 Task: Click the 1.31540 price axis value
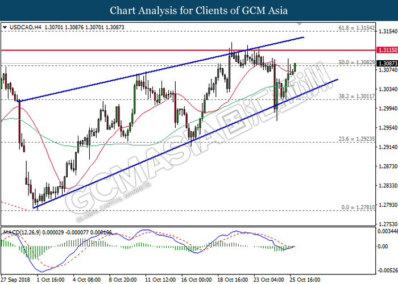coord(387,31)
